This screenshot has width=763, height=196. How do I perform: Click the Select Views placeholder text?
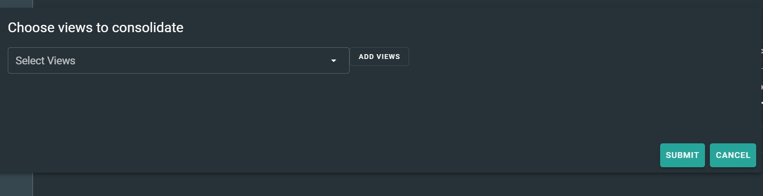[45, 60]
